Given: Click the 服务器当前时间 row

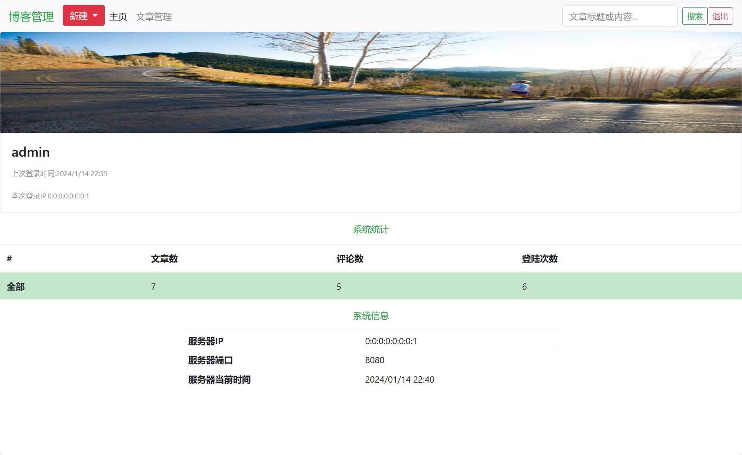Looking at the screenshot, I should (370, 379).
